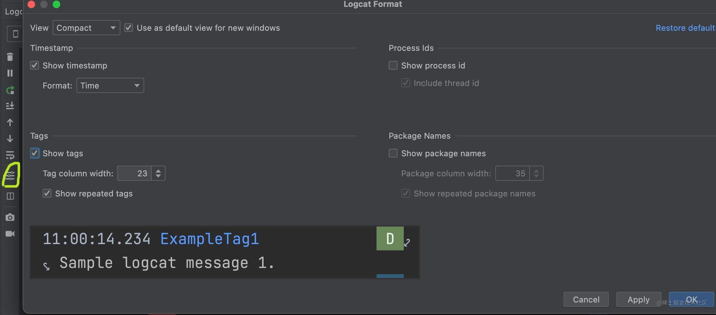Increase Tag column width with stepper
Screen dimensions: 716x315
pos(158,171)
